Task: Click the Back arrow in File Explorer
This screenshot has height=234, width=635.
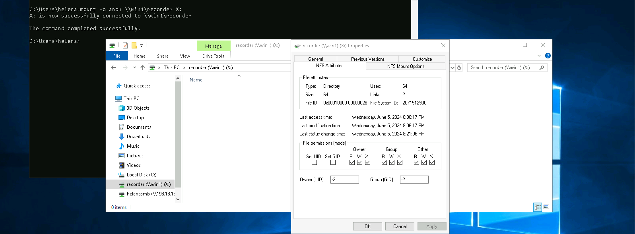Action: (113, 68)
